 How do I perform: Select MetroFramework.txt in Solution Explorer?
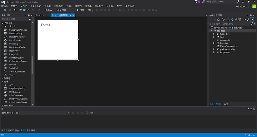229,46
